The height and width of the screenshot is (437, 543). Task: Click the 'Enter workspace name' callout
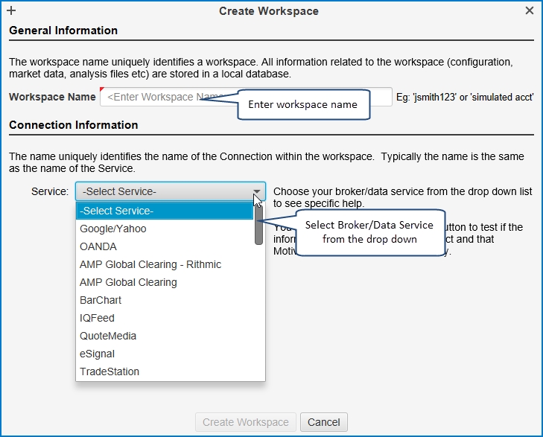302,104
